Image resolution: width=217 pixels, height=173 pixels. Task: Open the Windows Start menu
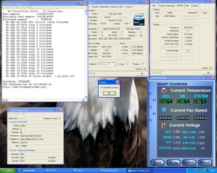tap(8, 170)
